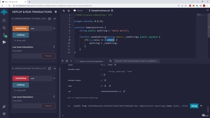Zoom in the editor font

point(69,11)
